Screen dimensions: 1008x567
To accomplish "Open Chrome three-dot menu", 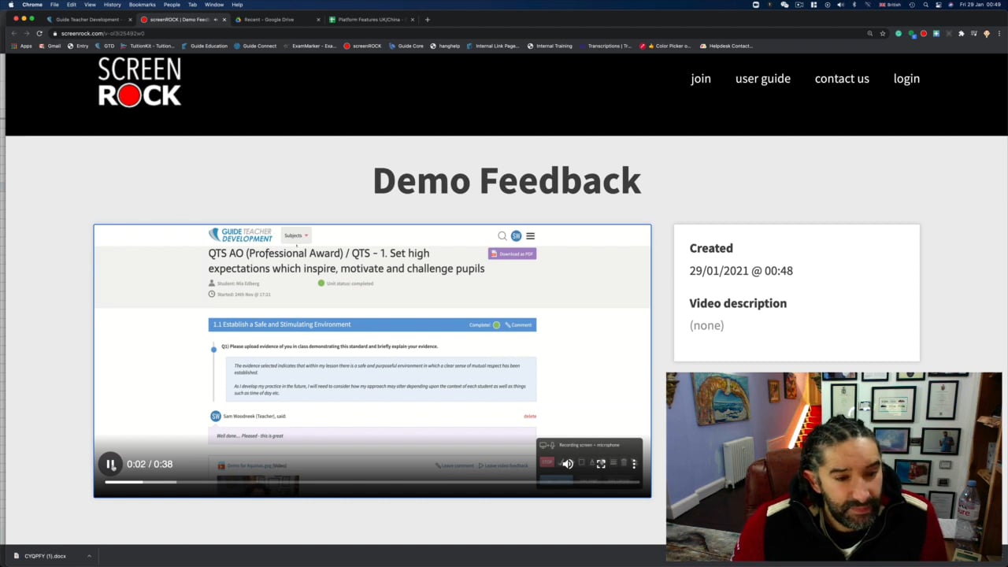I will (x=999, y=33).
